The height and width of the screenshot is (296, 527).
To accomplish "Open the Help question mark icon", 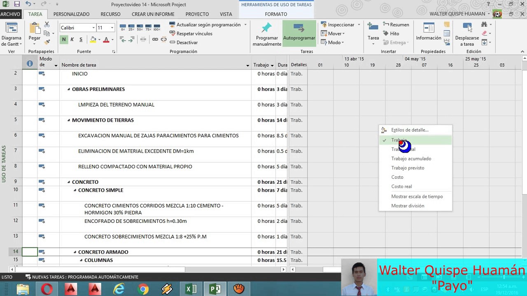I will point(488,4).
